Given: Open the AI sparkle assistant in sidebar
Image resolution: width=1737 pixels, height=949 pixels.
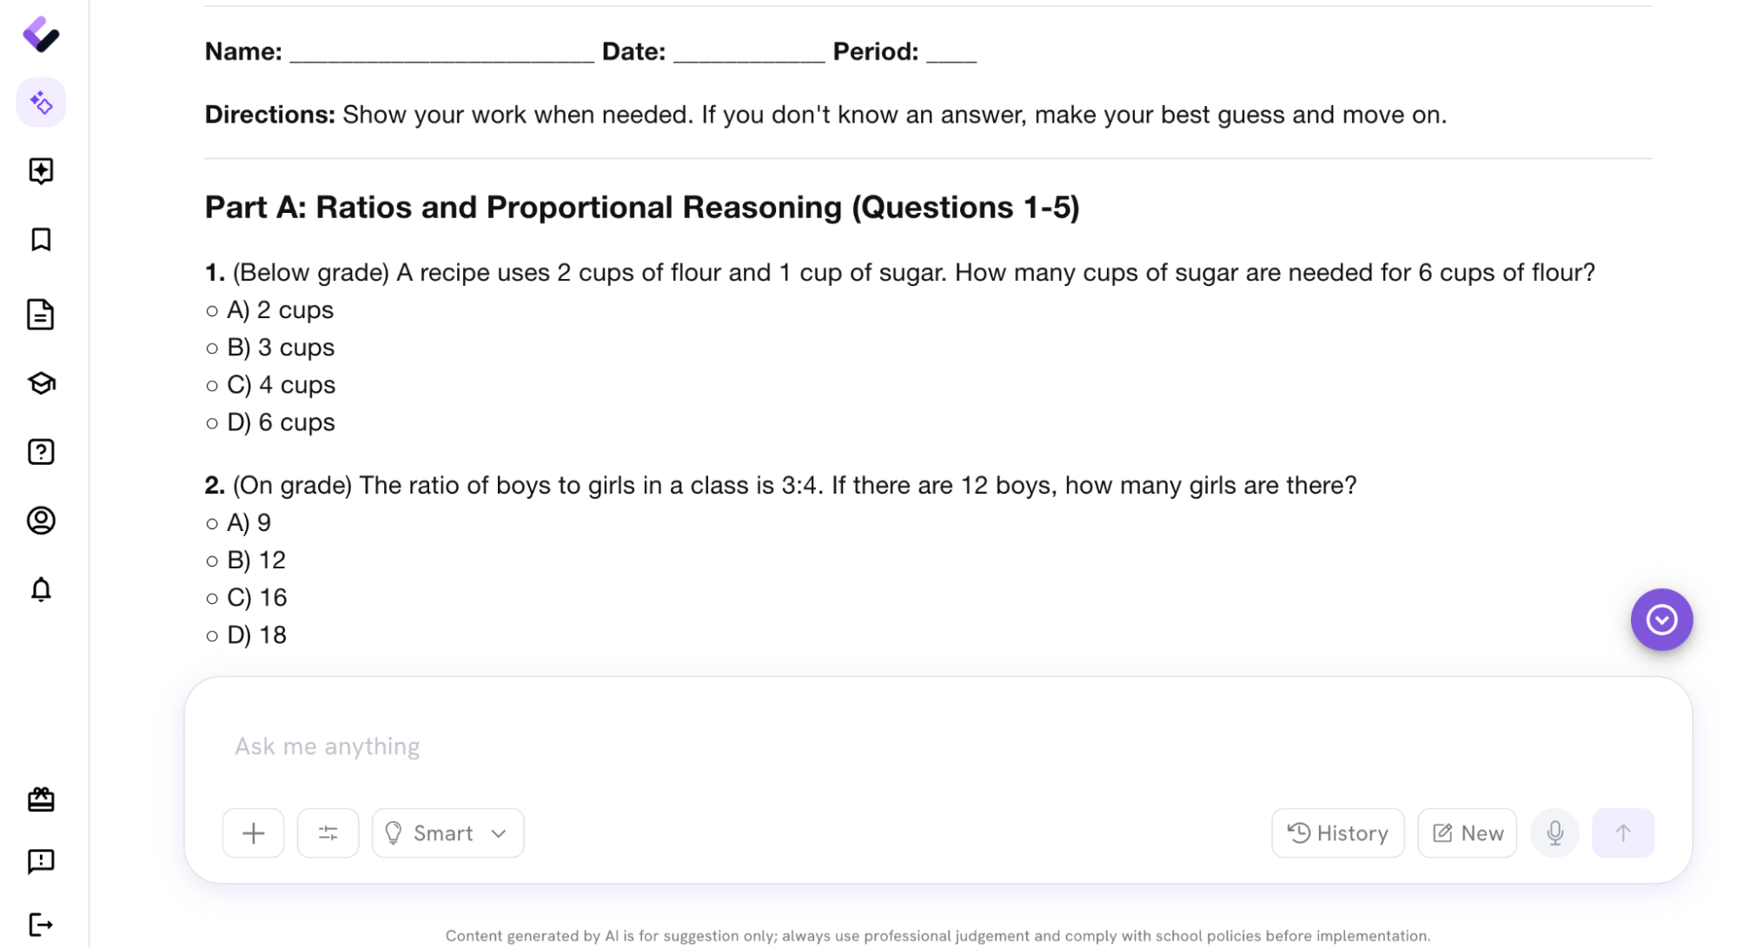Looking at the screenshot, I should (41, 103).
